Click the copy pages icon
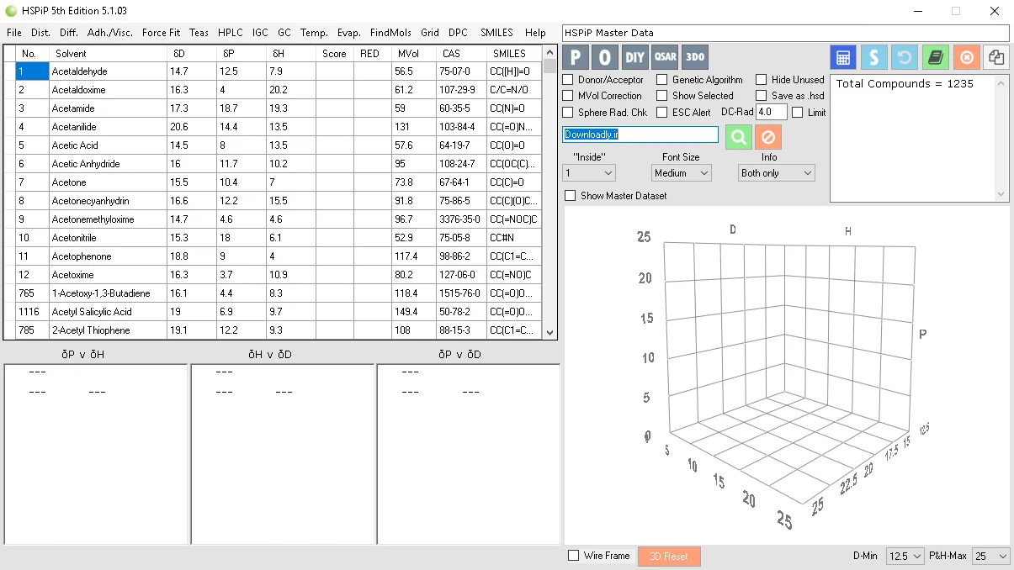Screen dimensions: 1014x570 996,57
